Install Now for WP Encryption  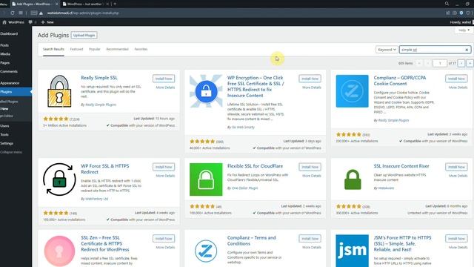(310, 79)
